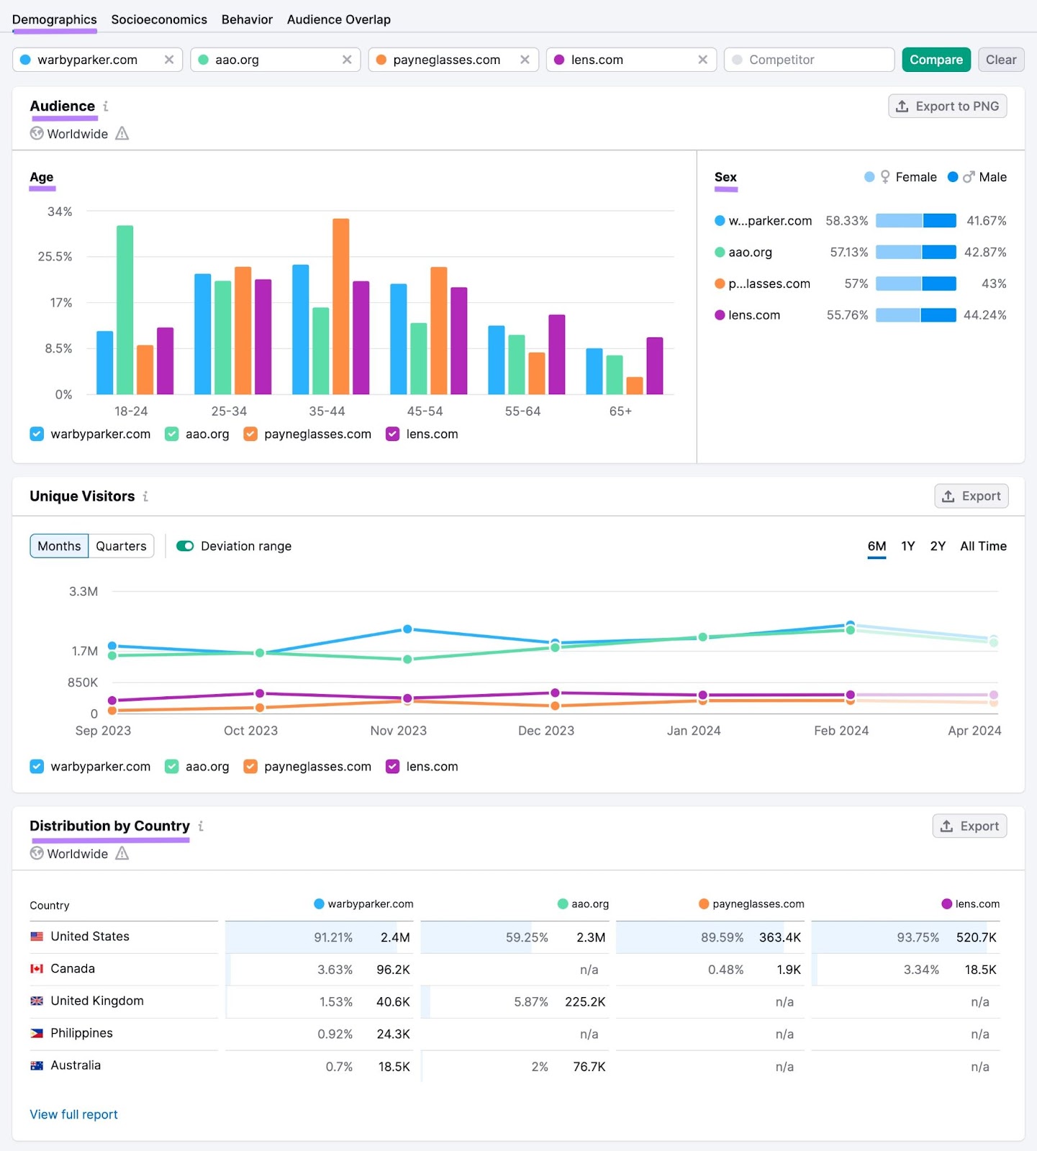Open info icon next to Unique Visitors

point(145,496)
